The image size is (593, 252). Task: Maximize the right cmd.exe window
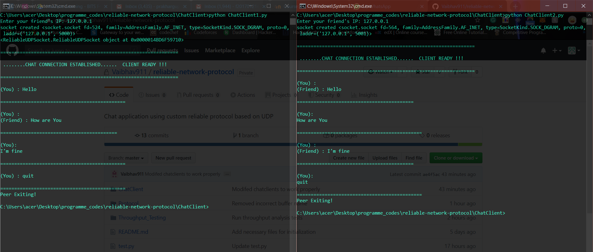565,6
